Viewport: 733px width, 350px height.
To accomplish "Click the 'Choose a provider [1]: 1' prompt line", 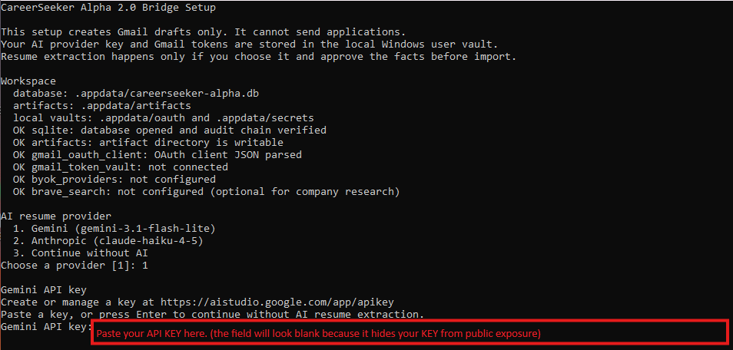I will (x=75, y=266).
